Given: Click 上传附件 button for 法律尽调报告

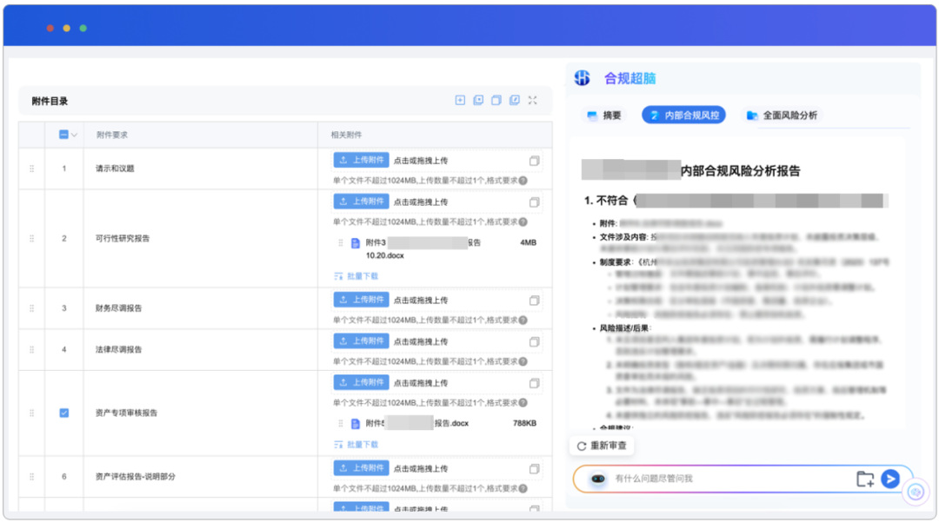Looking at the screenshot, I should 361,341.
